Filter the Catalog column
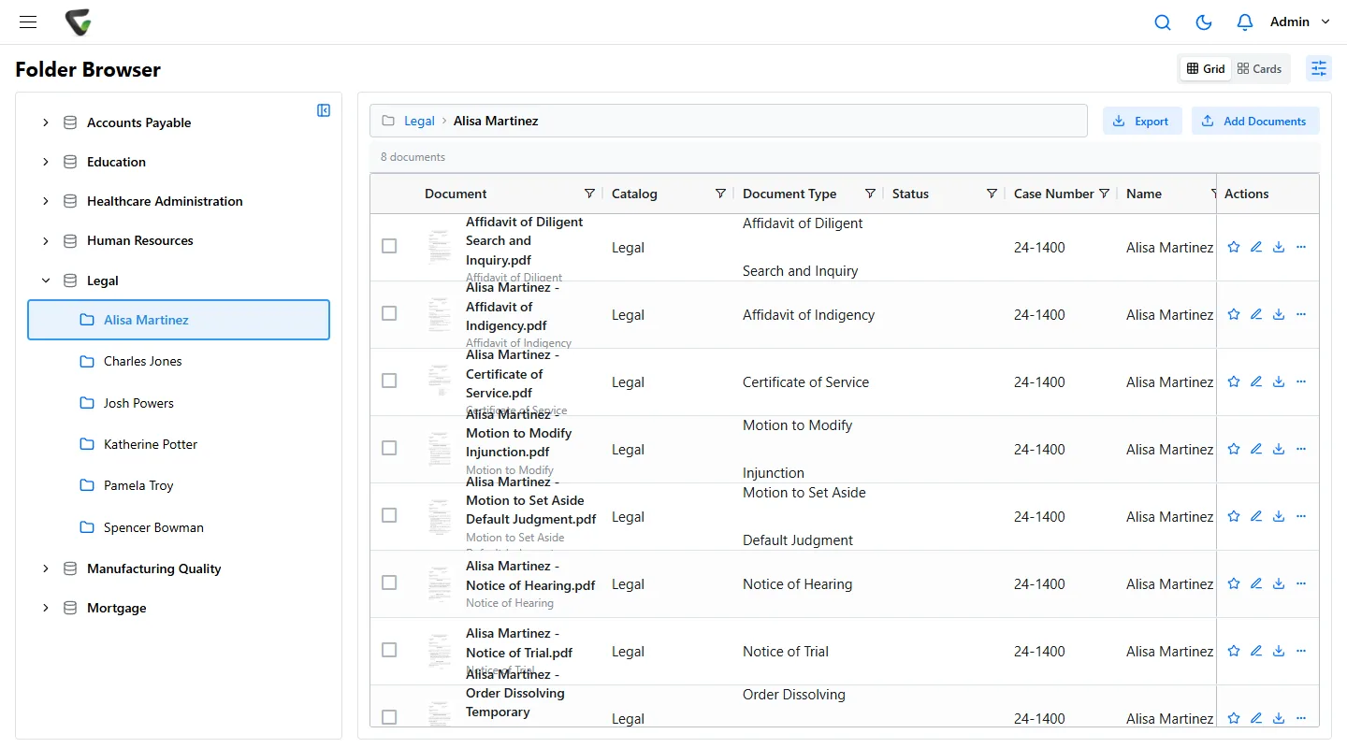1347x748 pixels. (720, 194)
